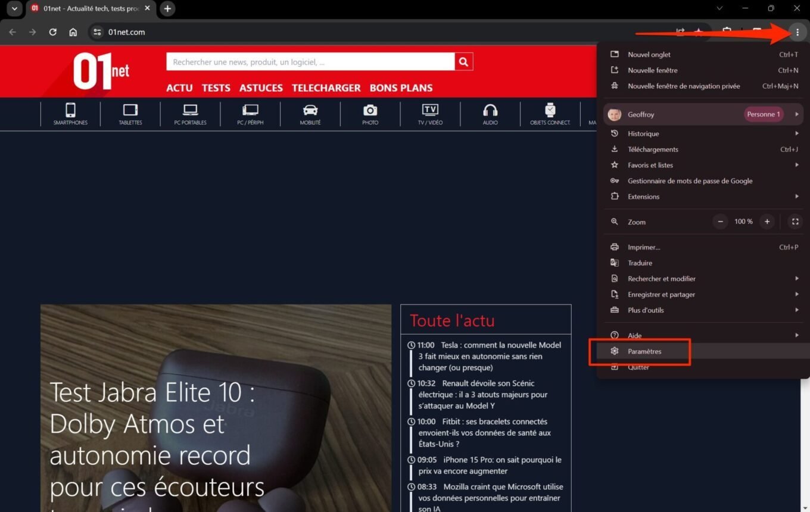
Task: Click the Téléchargements download icon
Action: click(615, 149)
